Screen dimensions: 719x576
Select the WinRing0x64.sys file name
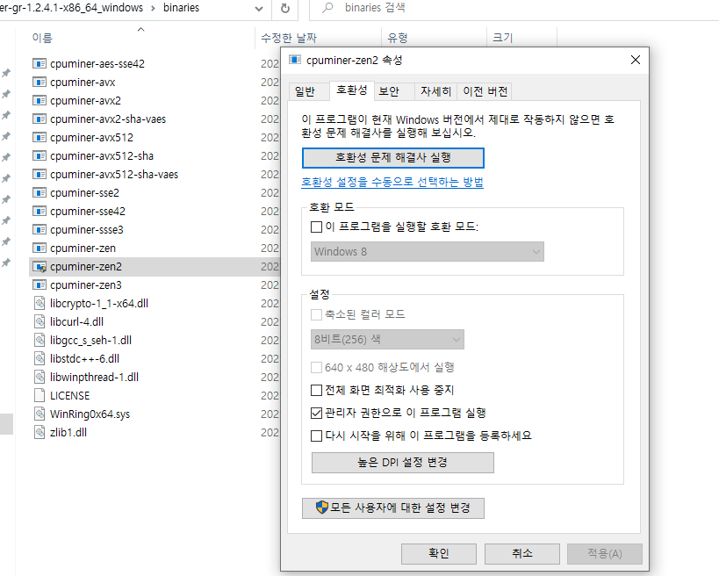90,414
